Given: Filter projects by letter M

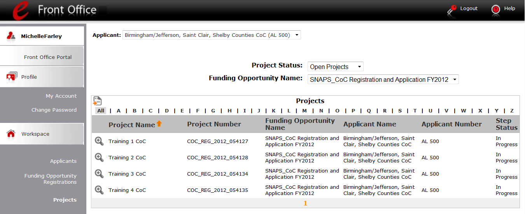Looking at the screenshot, I should coord(304,110).
